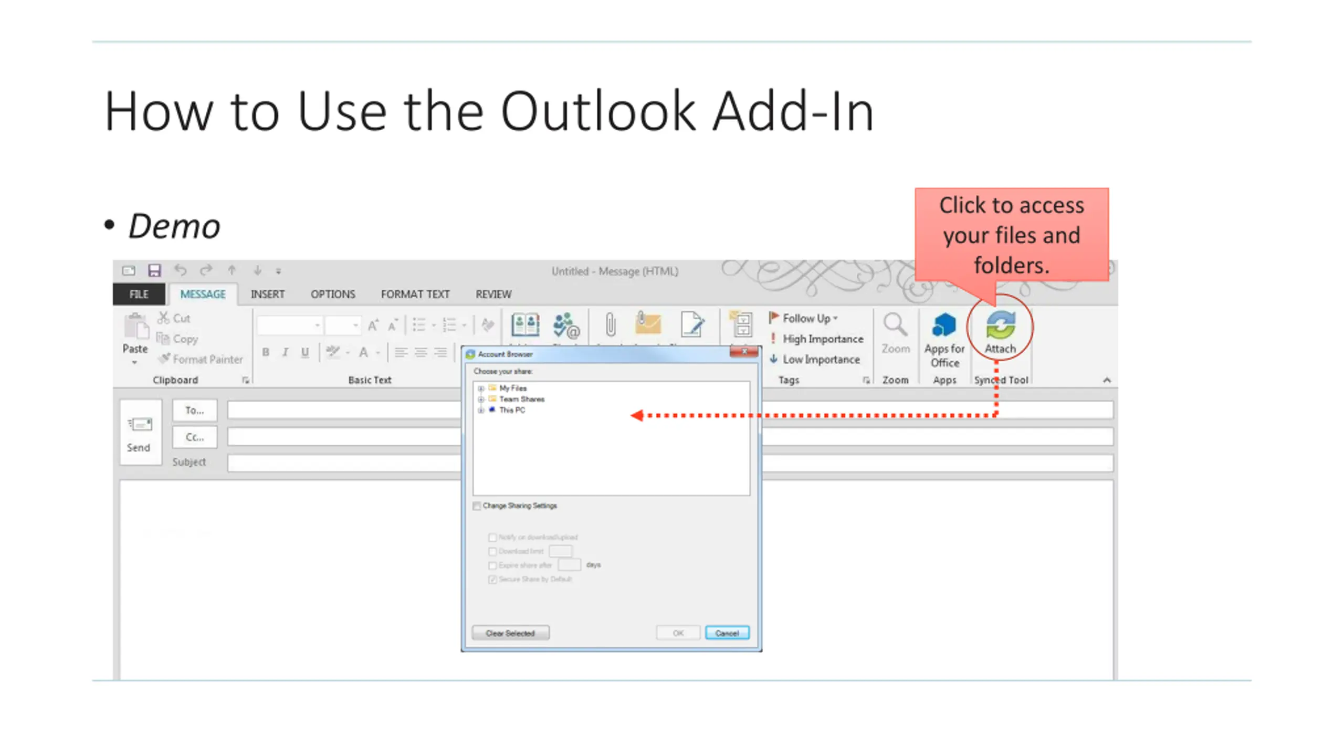The width and height of the screenshot is (1344, 756).
Task: Click the Undo arrow icon
Action: (x=181, y=270)
